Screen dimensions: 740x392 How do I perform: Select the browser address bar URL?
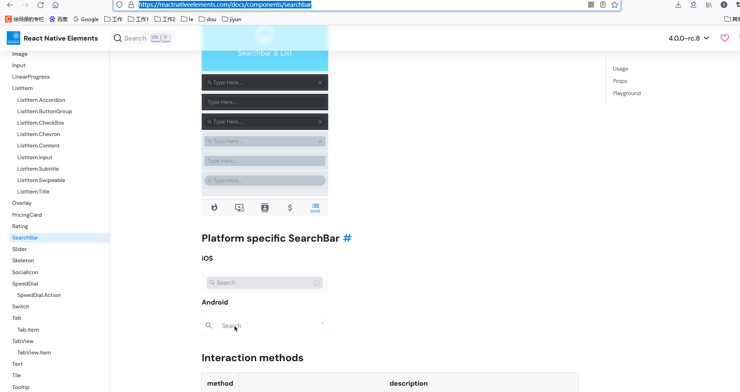coord(225,5)
